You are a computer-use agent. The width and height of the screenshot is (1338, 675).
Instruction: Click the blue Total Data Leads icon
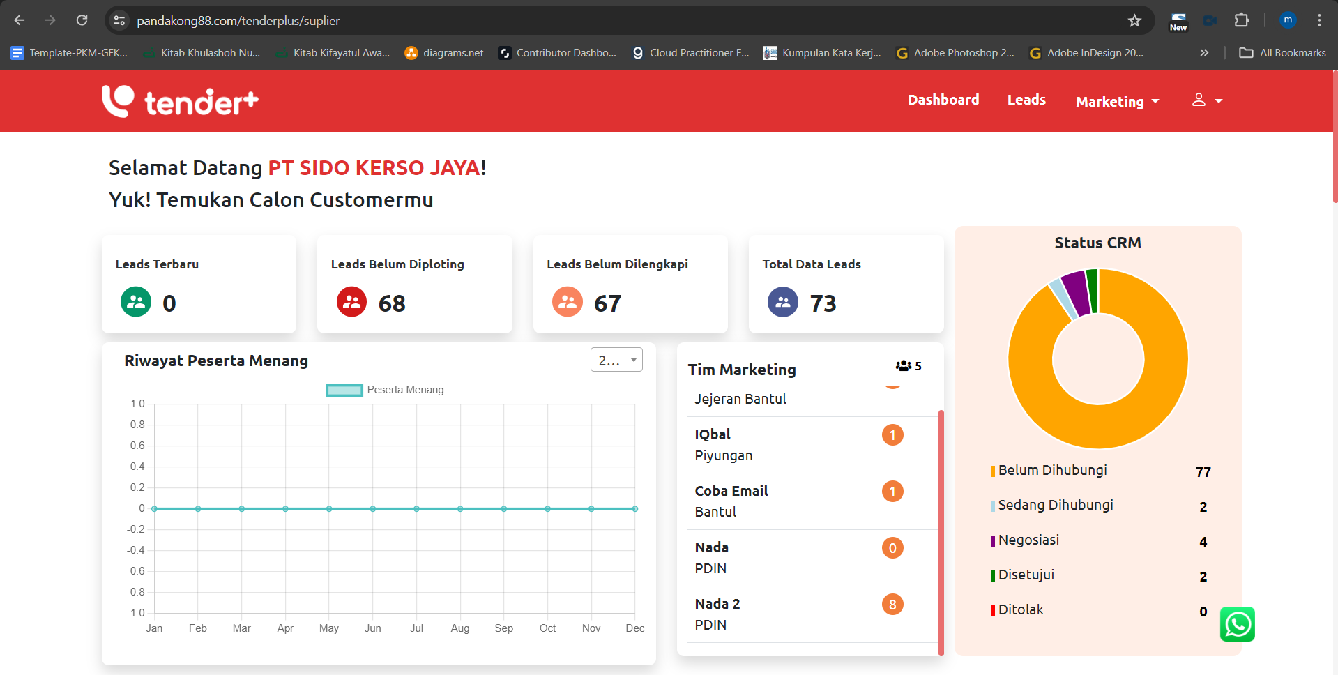pyautogui.click(x=782, y=303)
